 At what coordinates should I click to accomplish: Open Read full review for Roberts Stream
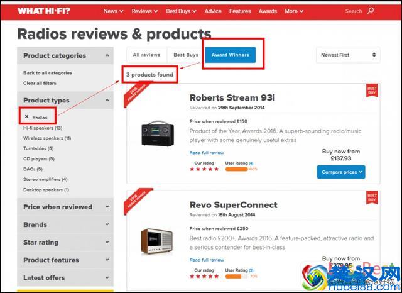click(x=207, y=152)
